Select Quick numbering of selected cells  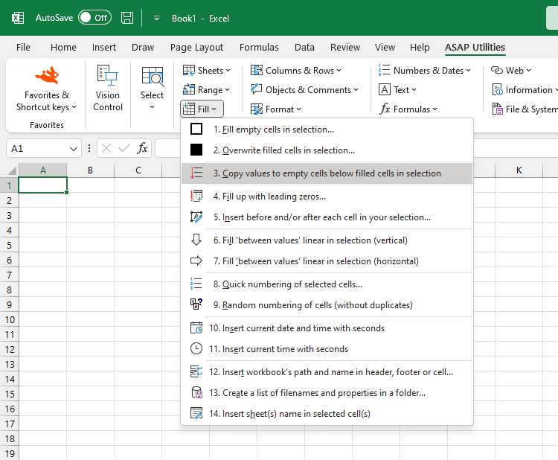pos(327,284)
